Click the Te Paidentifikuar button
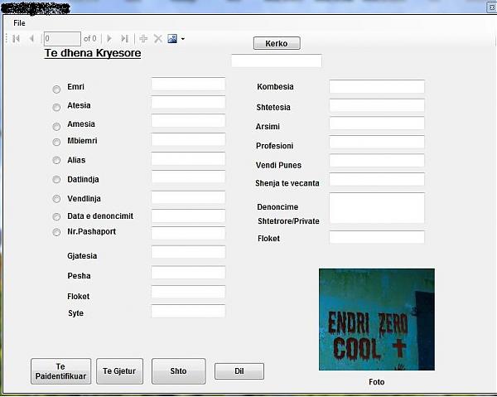Image resolution: width=497 pixels, height=397 pixels. (x=60, y=371)
